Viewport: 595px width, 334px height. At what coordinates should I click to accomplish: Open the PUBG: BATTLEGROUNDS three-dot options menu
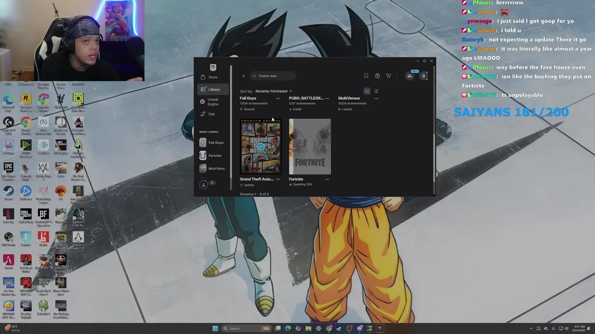(327, 98)
